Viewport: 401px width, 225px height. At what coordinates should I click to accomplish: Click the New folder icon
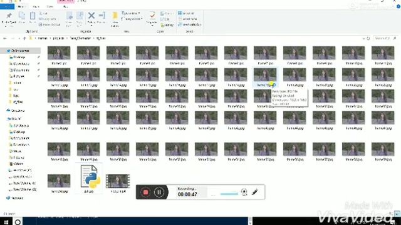click(115, 16)
